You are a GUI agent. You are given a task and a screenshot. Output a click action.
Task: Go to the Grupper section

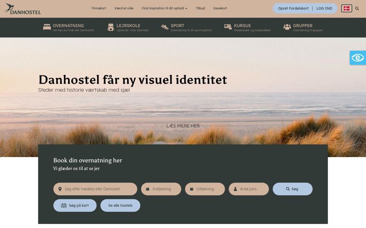tap(303, 27)
